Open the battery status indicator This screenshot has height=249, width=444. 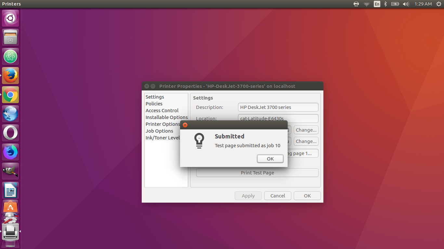[x=395, y=4]
